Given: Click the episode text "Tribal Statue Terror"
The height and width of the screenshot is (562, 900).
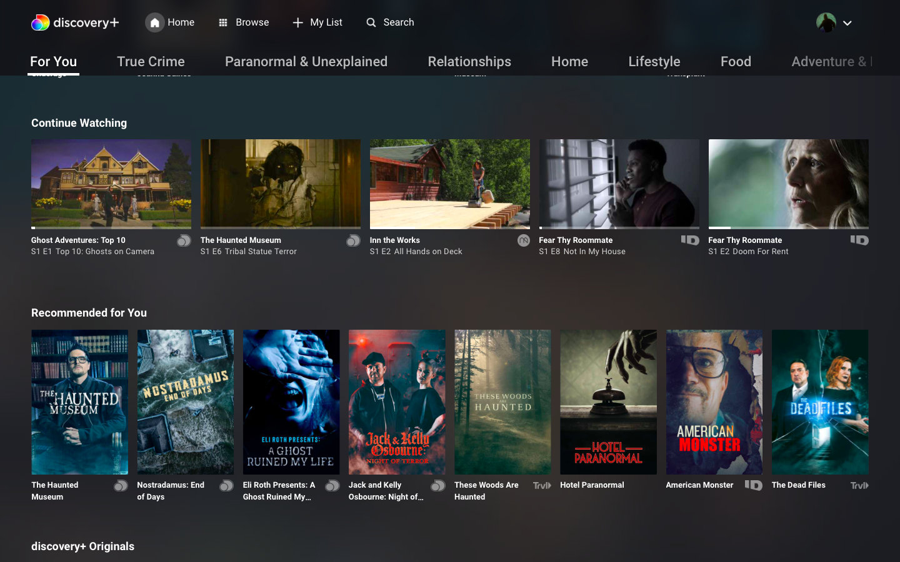Looking at the screenshot, I should [261, 252].
